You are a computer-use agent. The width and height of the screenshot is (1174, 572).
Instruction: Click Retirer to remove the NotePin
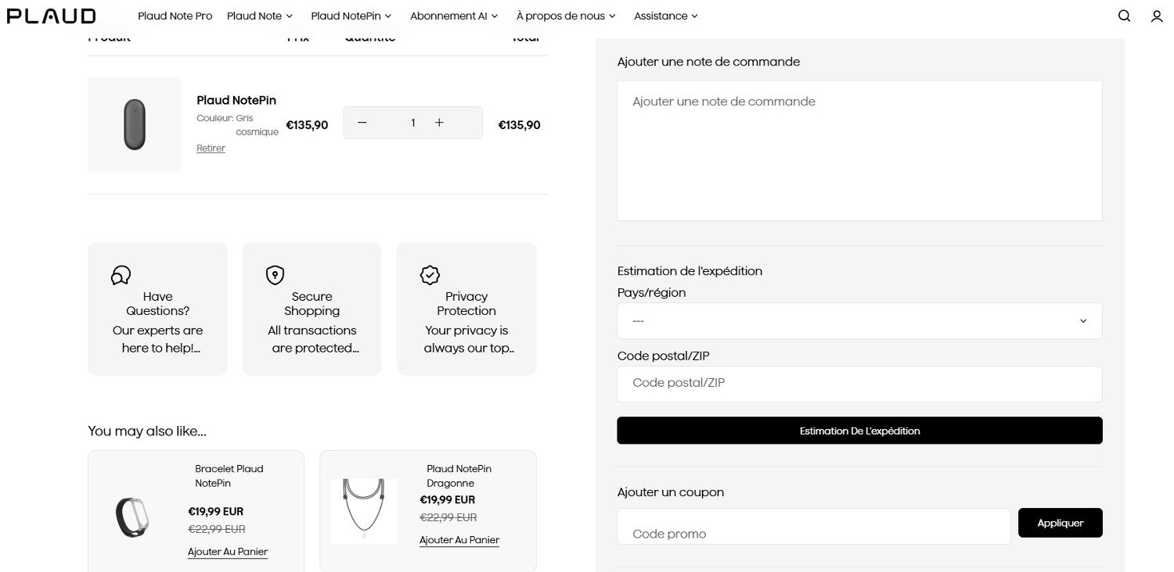[211, 148]
